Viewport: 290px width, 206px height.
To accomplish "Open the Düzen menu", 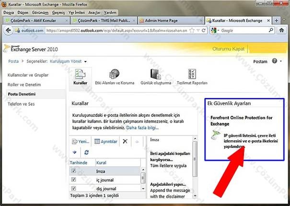I will pos(23,12).
